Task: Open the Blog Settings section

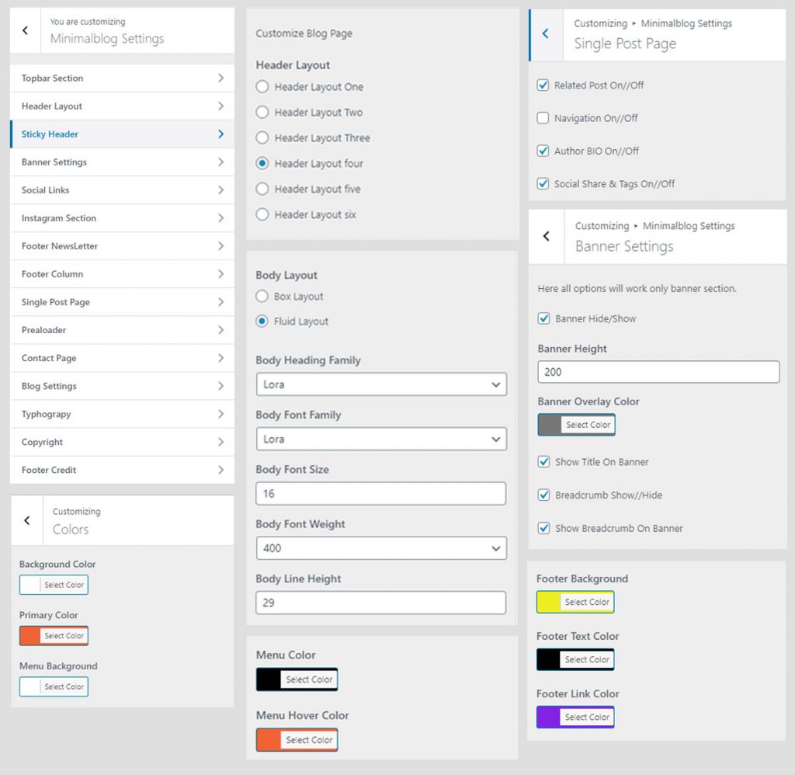Action: point(122,386)
